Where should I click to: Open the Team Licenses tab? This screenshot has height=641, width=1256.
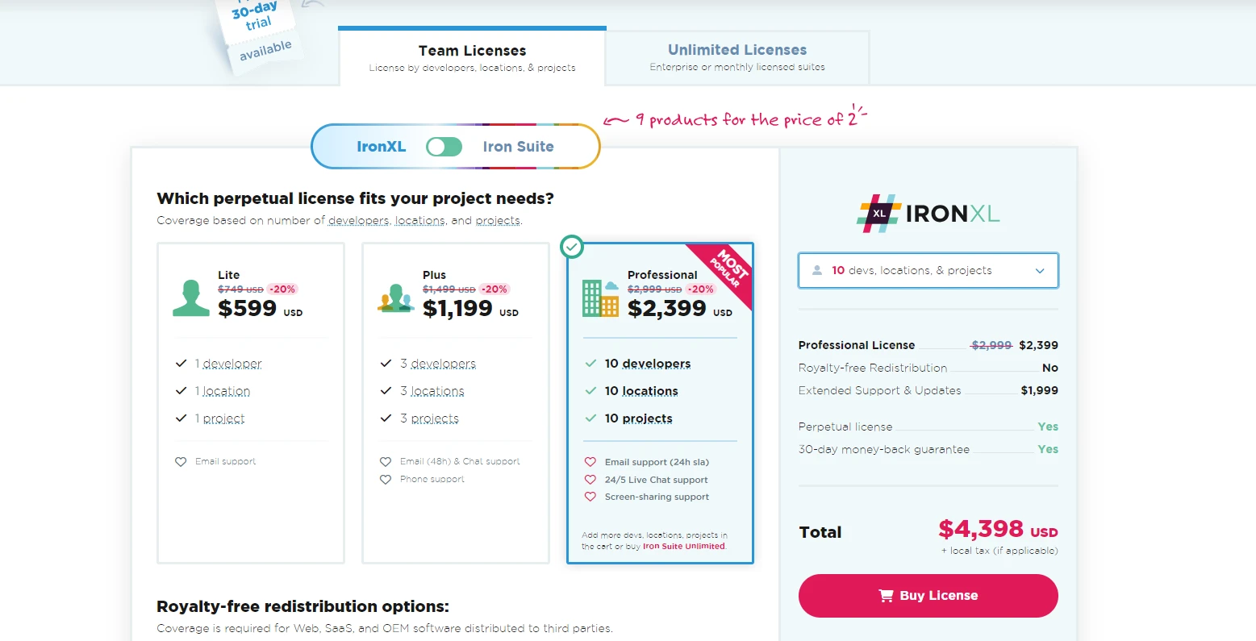tap(472, 57)
